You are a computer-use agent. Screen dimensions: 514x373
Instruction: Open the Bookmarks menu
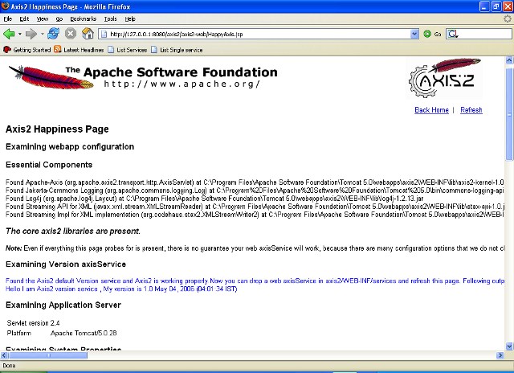[x=84, y=19]
